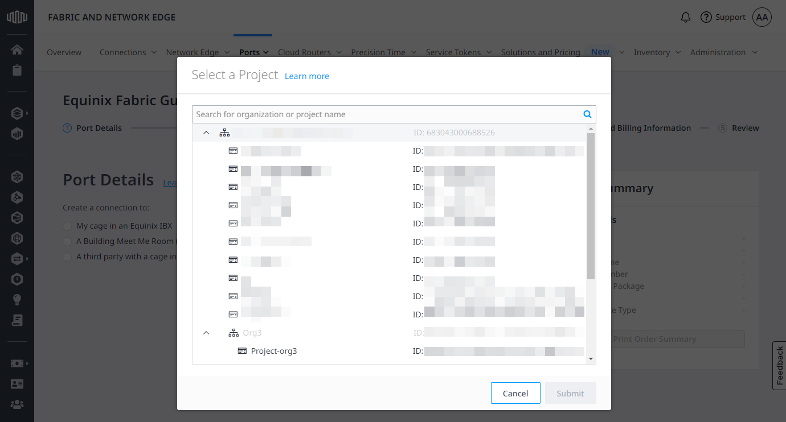786x422 pixels.
Task: Click the Org3 organization name
Action: coord(252,333)
